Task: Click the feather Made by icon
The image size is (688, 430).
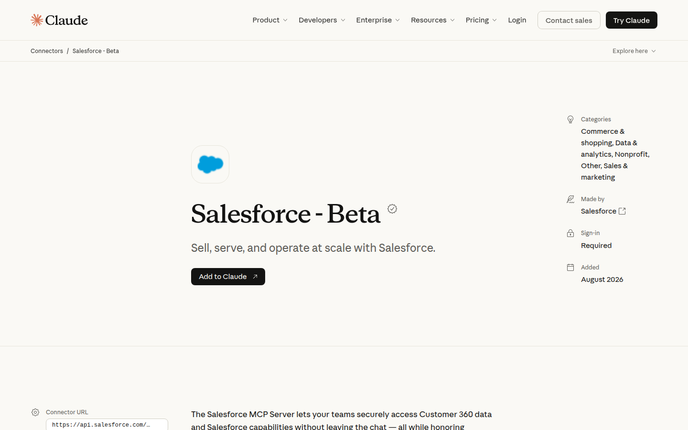Action: point(570,199)
